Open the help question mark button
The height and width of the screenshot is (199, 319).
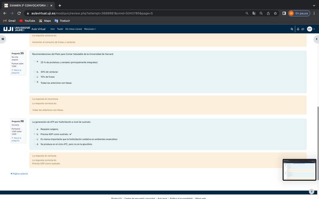311,191
